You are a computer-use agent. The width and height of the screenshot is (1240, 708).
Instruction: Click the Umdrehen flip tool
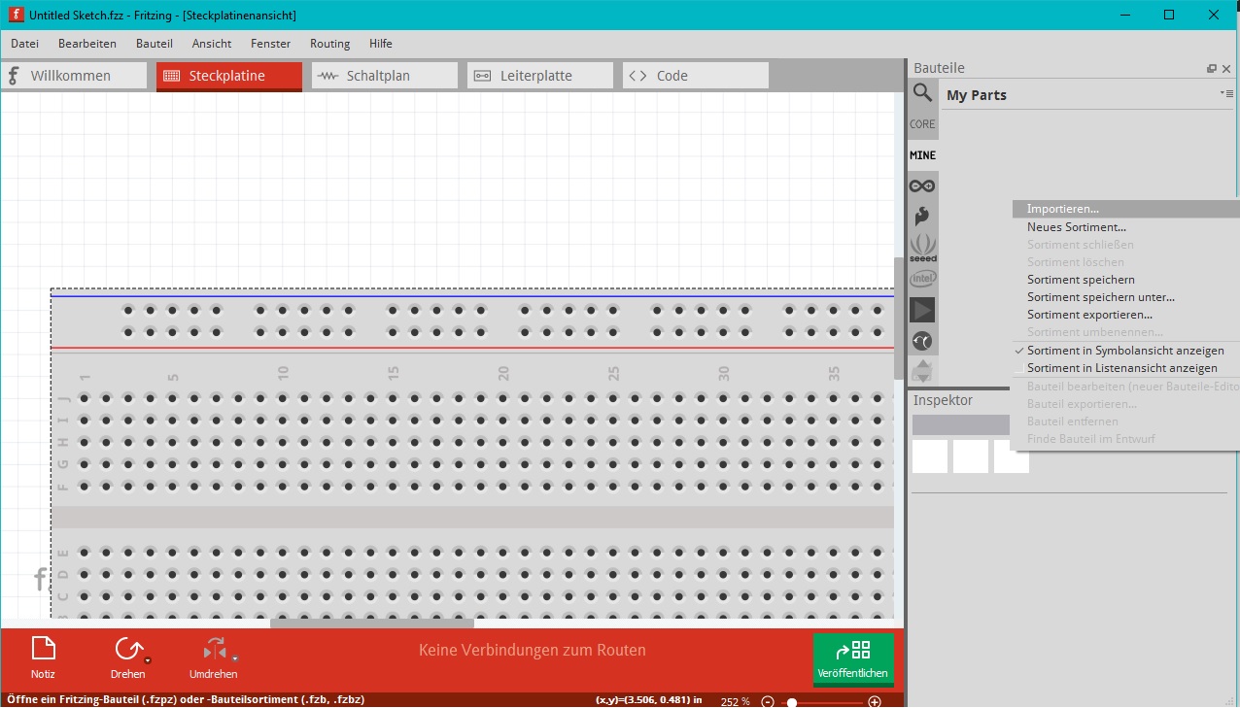(x=213, y=657)
